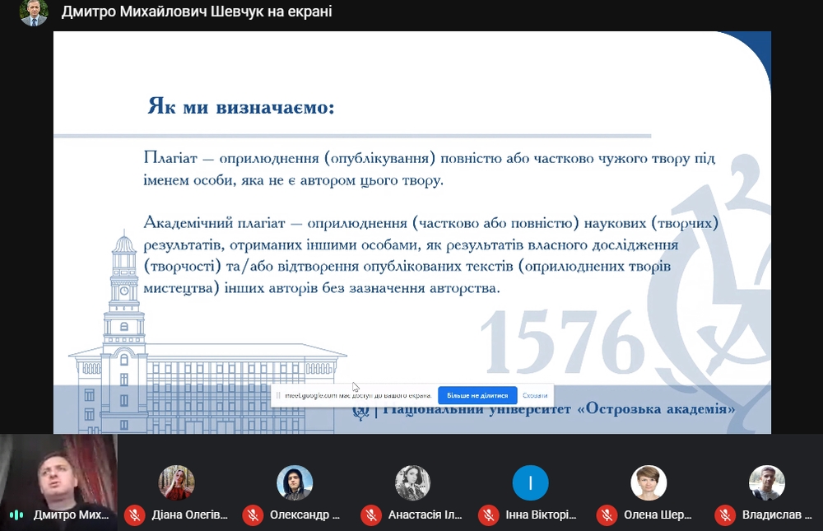Click Олександр's red muted mic icon

(253, 515)
